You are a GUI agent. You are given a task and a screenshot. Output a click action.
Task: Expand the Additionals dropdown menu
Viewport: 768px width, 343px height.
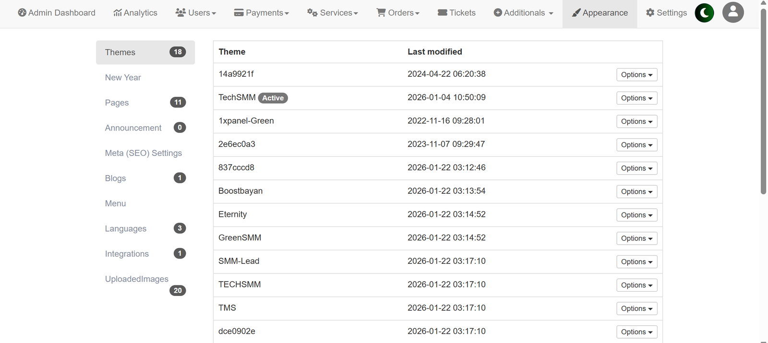(524, 13)
